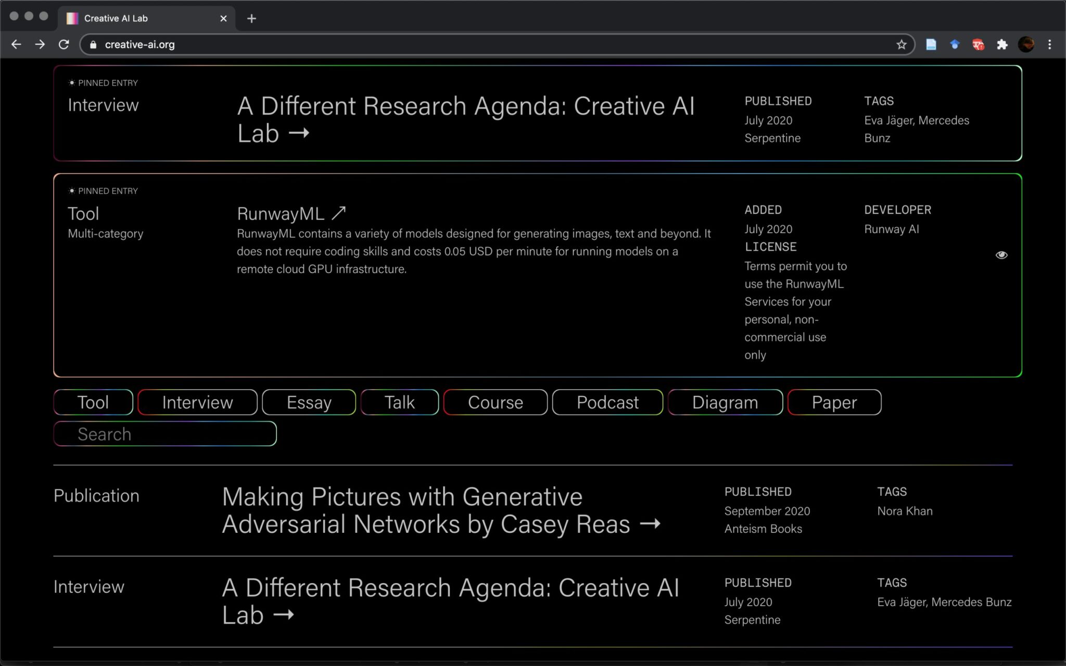Select the Paper filter tab
This screenshot has height=666, width=1066.
(834, 402)
